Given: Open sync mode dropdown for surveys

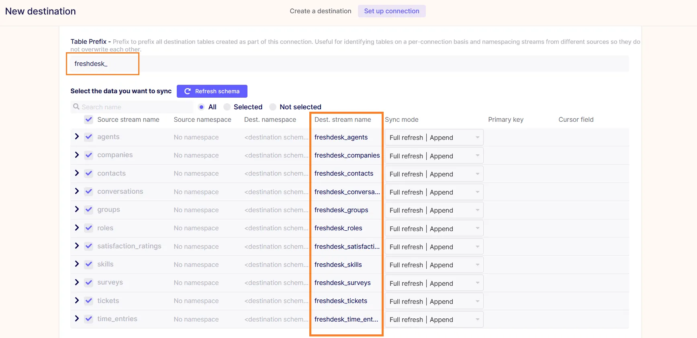Looking at the screenshot, I should pos(434,283).
